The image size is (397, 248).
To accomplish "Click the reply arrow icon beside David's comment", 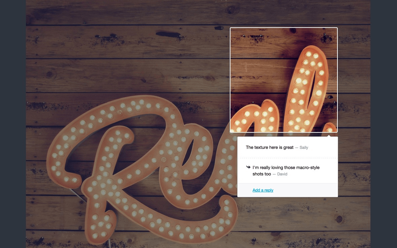I will click(248, 167).
